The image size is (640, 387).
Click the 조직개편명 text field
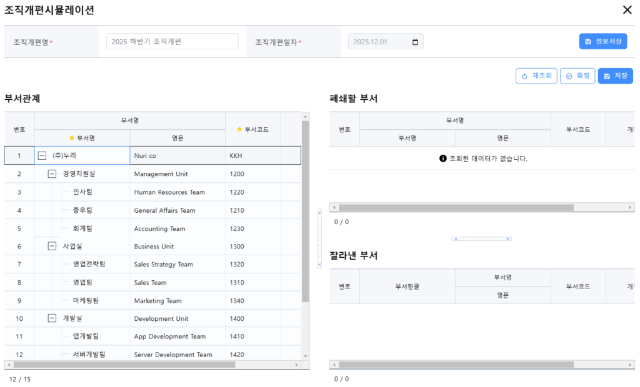tap(172, 41)
